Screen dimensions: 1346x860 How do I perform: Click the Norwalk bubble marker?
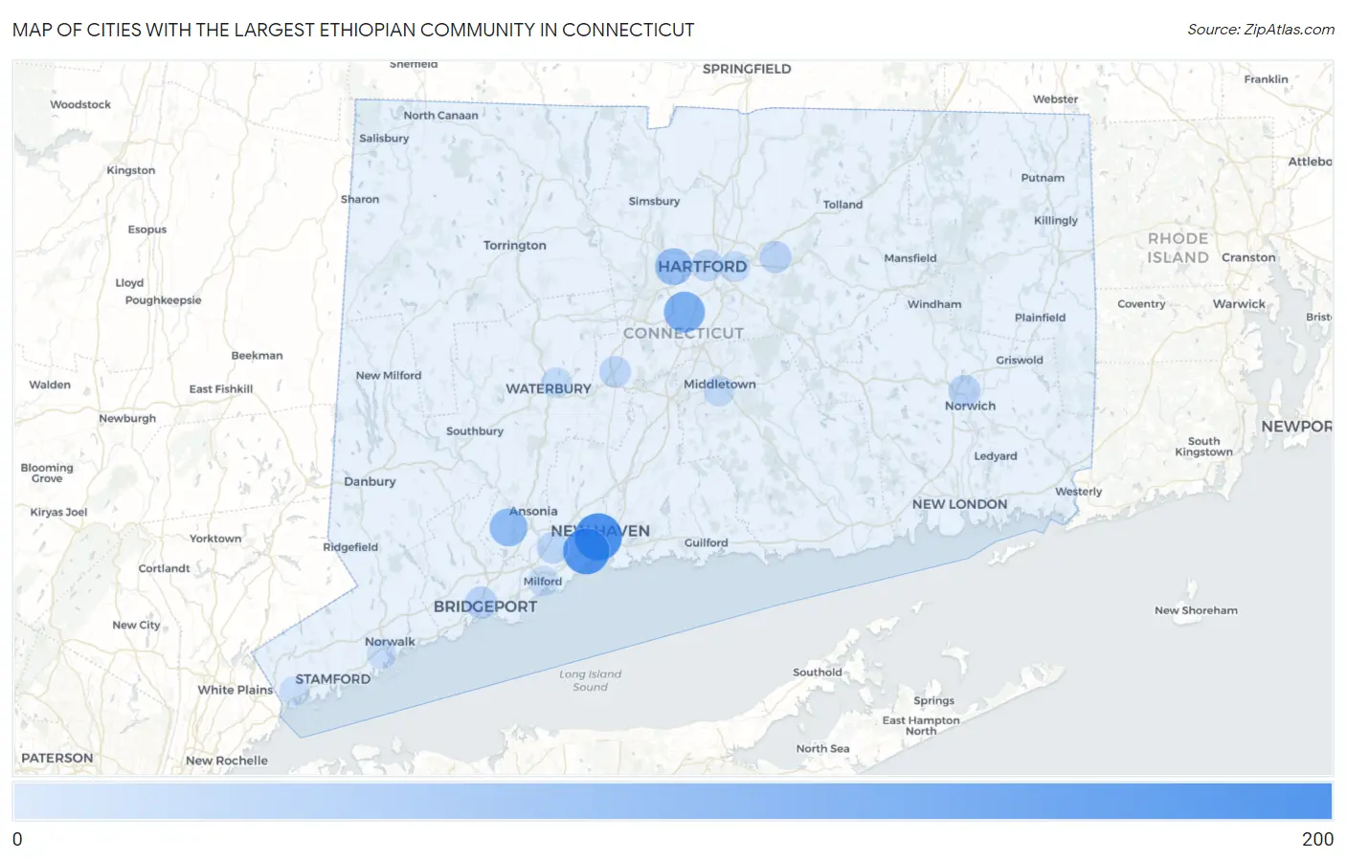pos(383,655)
